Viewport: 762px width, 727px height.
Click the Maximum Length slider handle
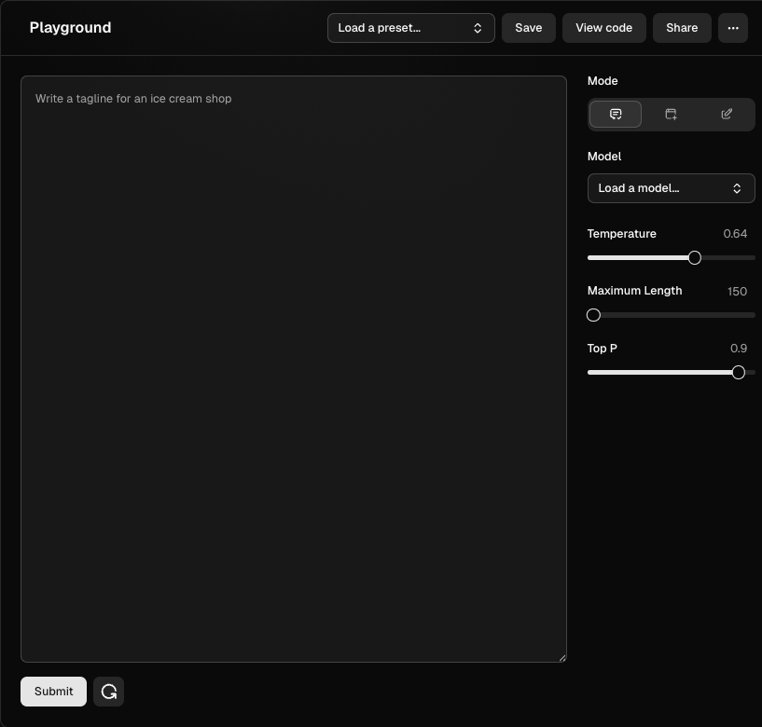(593, 315)
